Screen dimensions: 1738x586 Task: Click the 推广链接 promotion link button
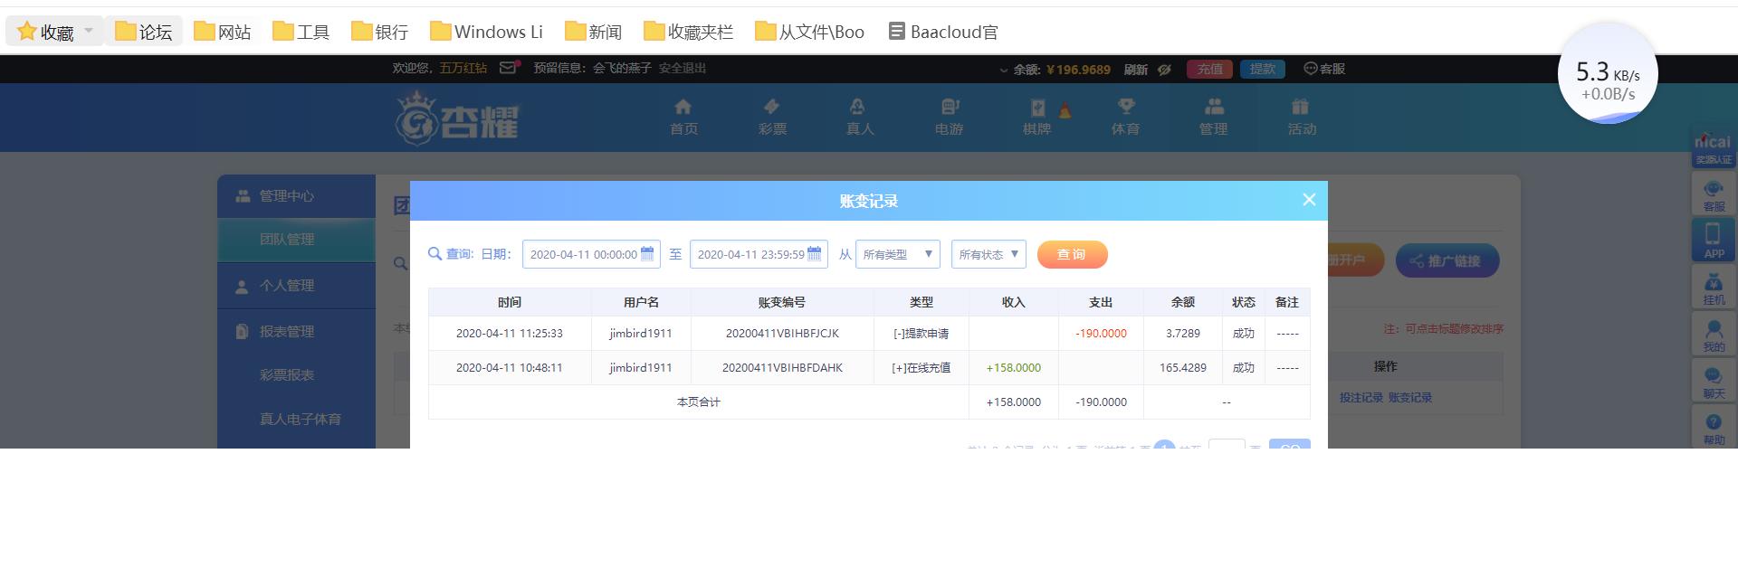point(1447,261)
